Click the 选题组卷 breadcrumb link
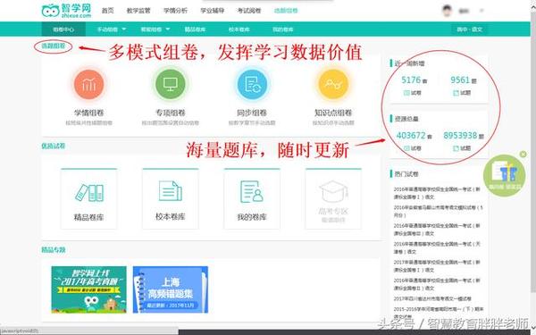 point(54,46)
